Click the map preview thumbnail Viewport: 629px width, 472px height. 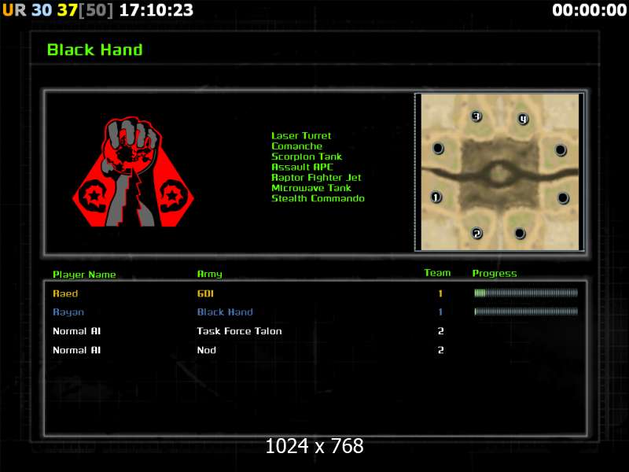(x=499, y=172)
